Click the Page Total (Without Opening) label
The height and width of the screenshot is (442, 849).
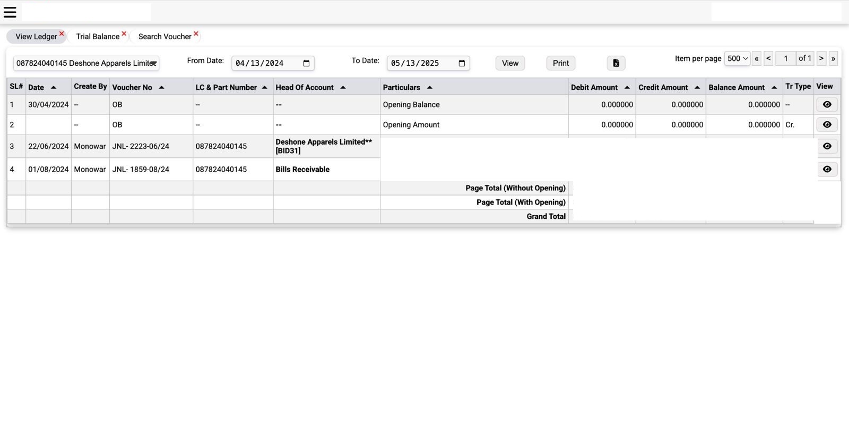coord(515,188)
